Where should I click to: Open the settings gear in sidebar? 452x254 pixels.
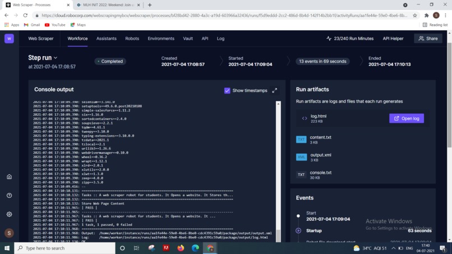(x=9, y=214)
